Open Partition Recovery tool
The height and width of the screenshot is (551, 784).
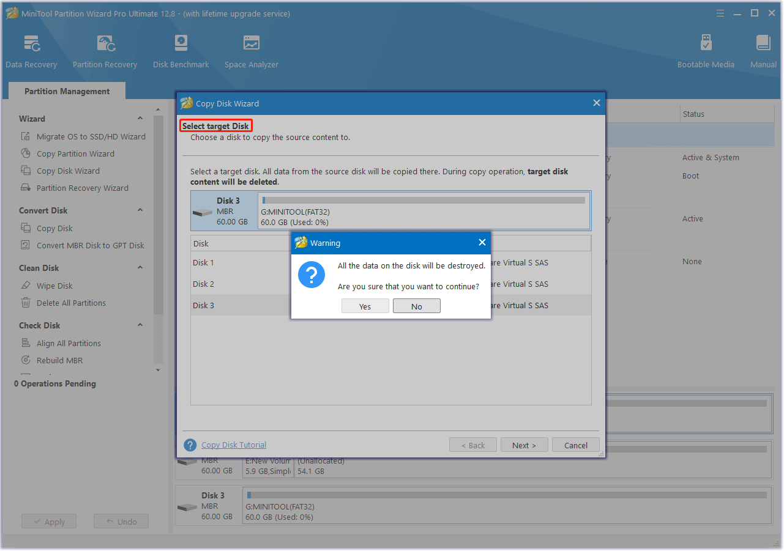click(105, 52)
